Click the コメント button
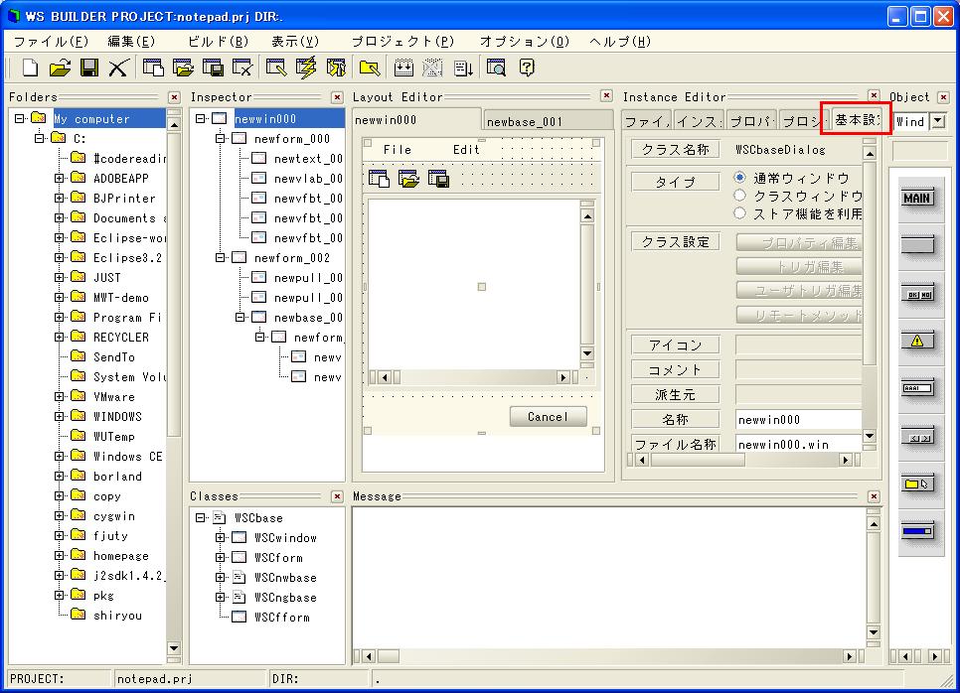Viewport: 960px width, 693px height. 676,369
